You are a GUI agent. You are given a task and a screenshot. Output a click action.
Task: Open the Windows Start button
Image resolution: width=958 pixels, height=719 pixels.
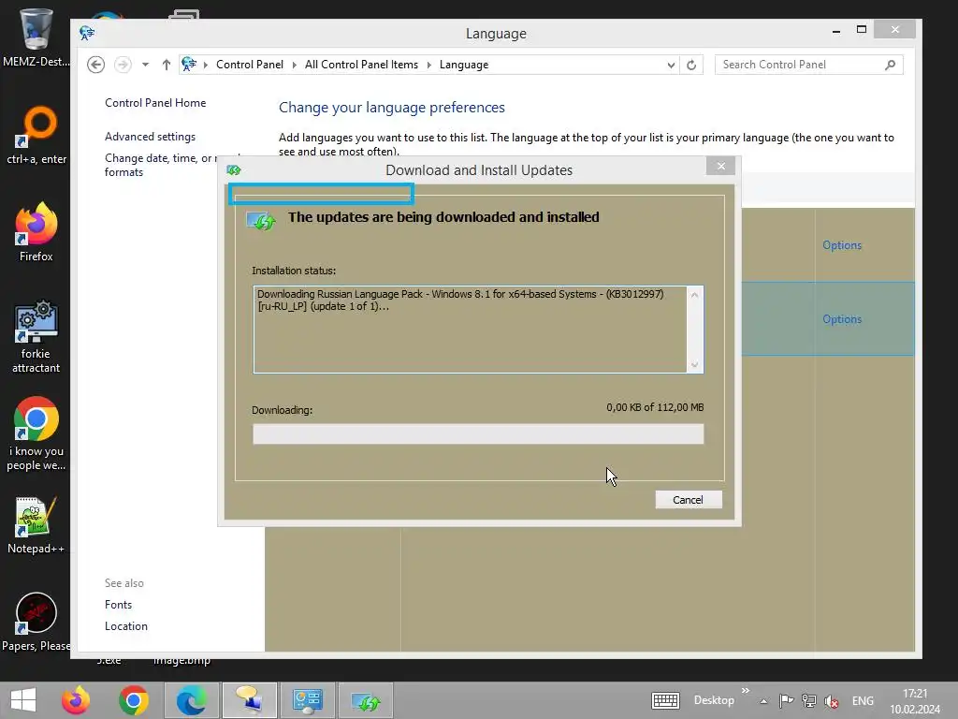23,700
